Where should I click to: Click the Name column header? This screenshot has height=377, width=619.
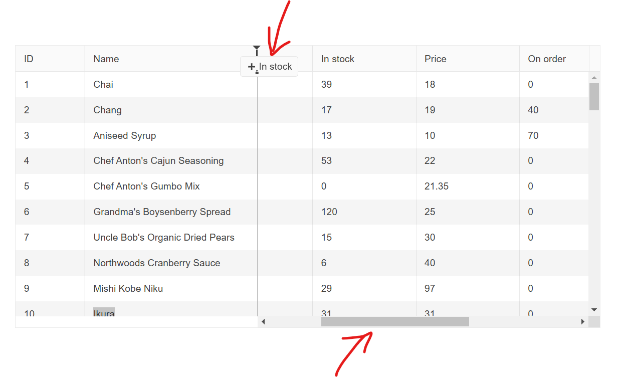tap(106, 59)
